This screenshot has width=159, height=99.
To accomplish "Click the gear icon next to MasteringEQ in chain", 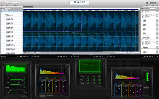I will point(143,12).
